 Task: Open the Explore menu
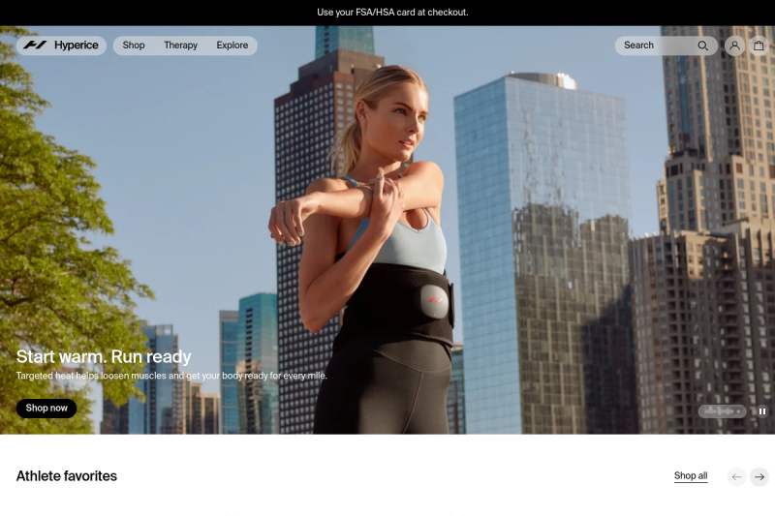coord(232,46)
